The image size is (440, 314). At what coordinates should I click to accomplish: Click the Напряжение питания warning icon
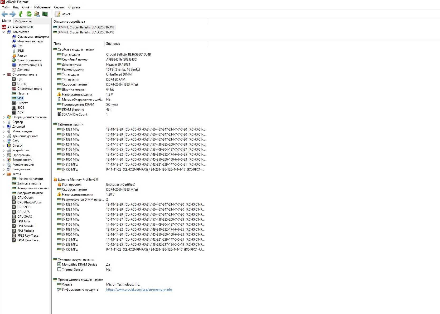coord(59,195)
